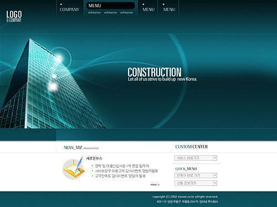Open the second news list item
Screen dimensions: 277x207
pos(126,171)
